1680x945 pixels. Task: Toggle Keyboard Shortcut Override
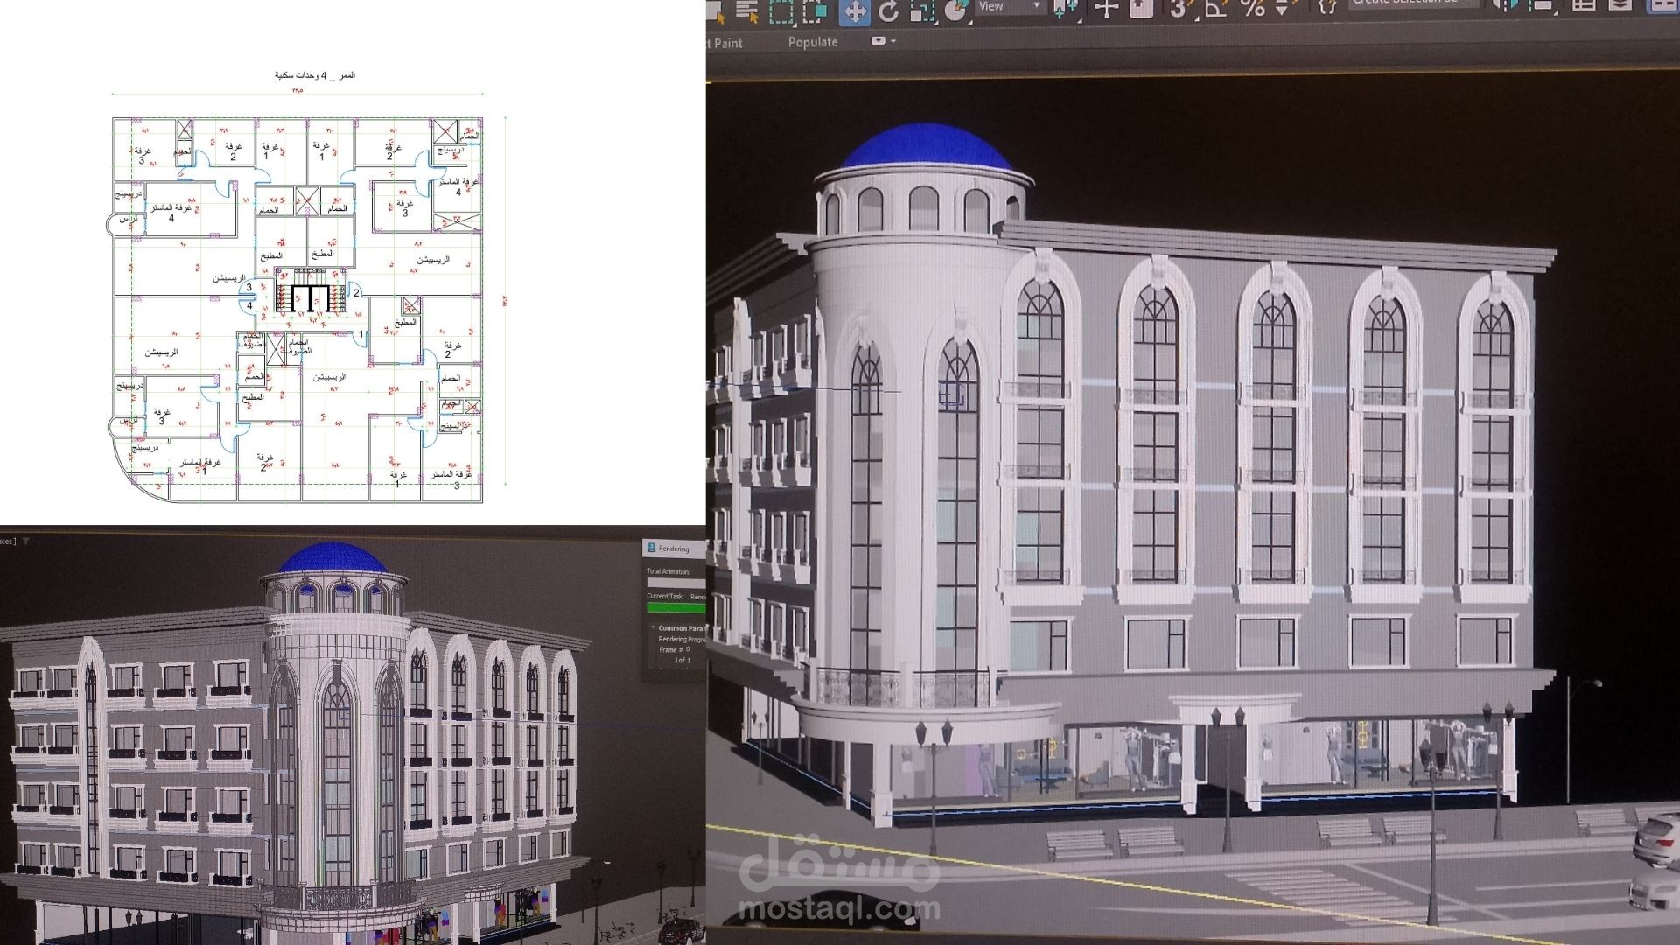point(1140,10)
